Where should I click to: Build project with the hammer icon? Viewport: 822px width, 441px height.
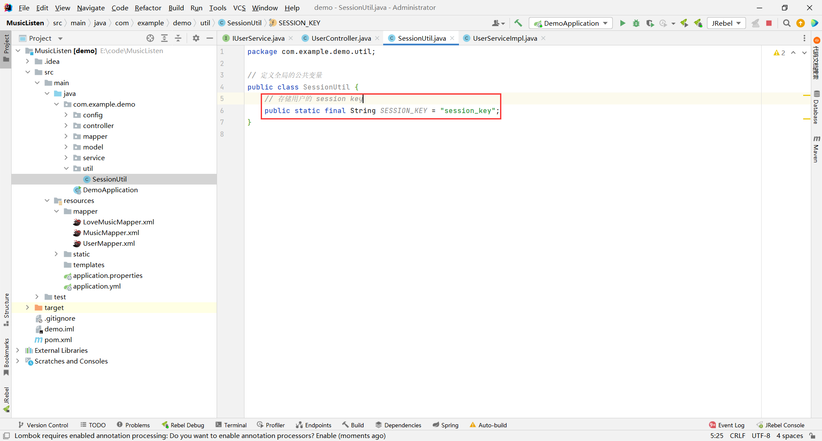518,23
